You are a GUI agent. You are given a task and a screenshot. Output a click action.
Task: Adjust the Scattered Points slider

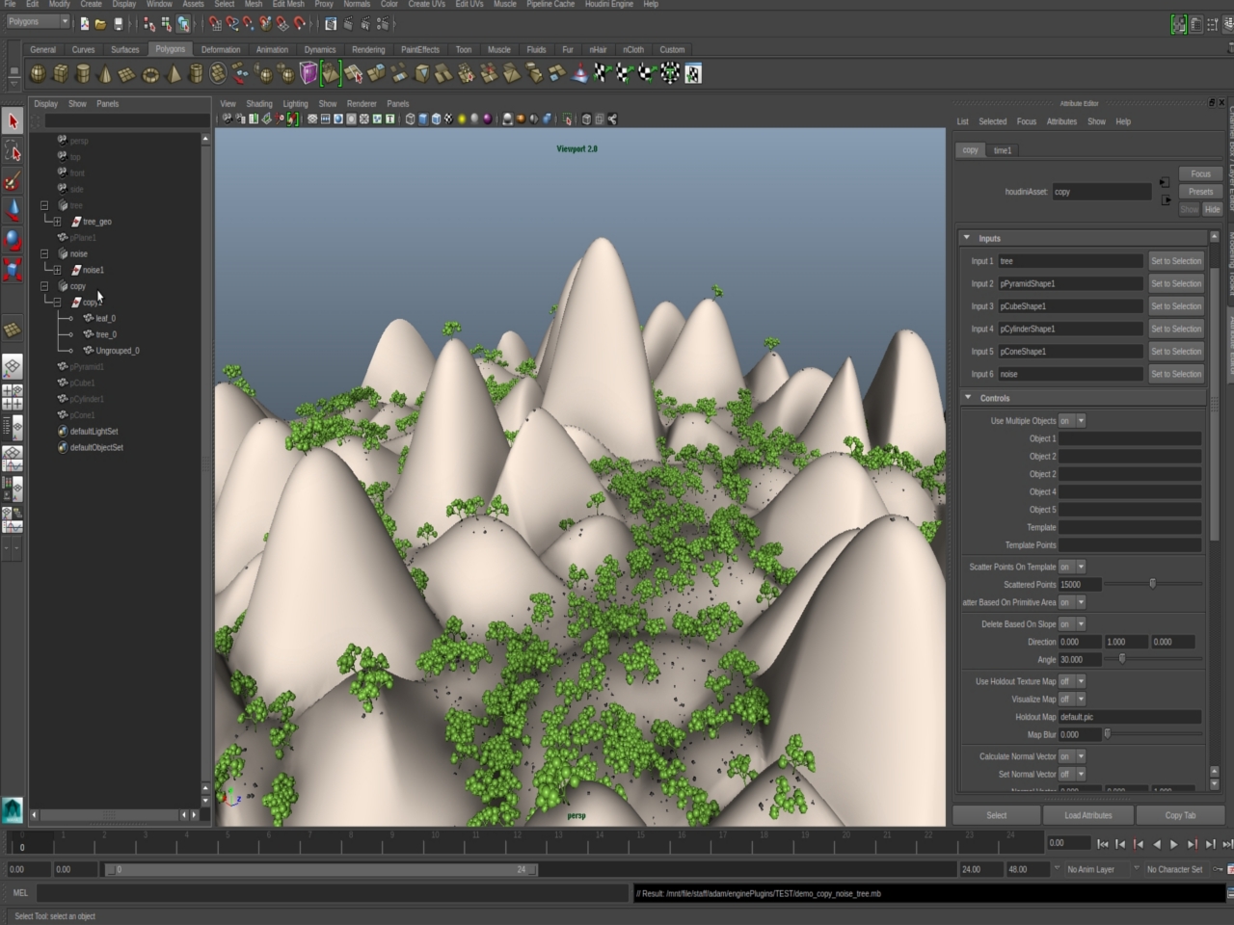tap(1152, 584)
